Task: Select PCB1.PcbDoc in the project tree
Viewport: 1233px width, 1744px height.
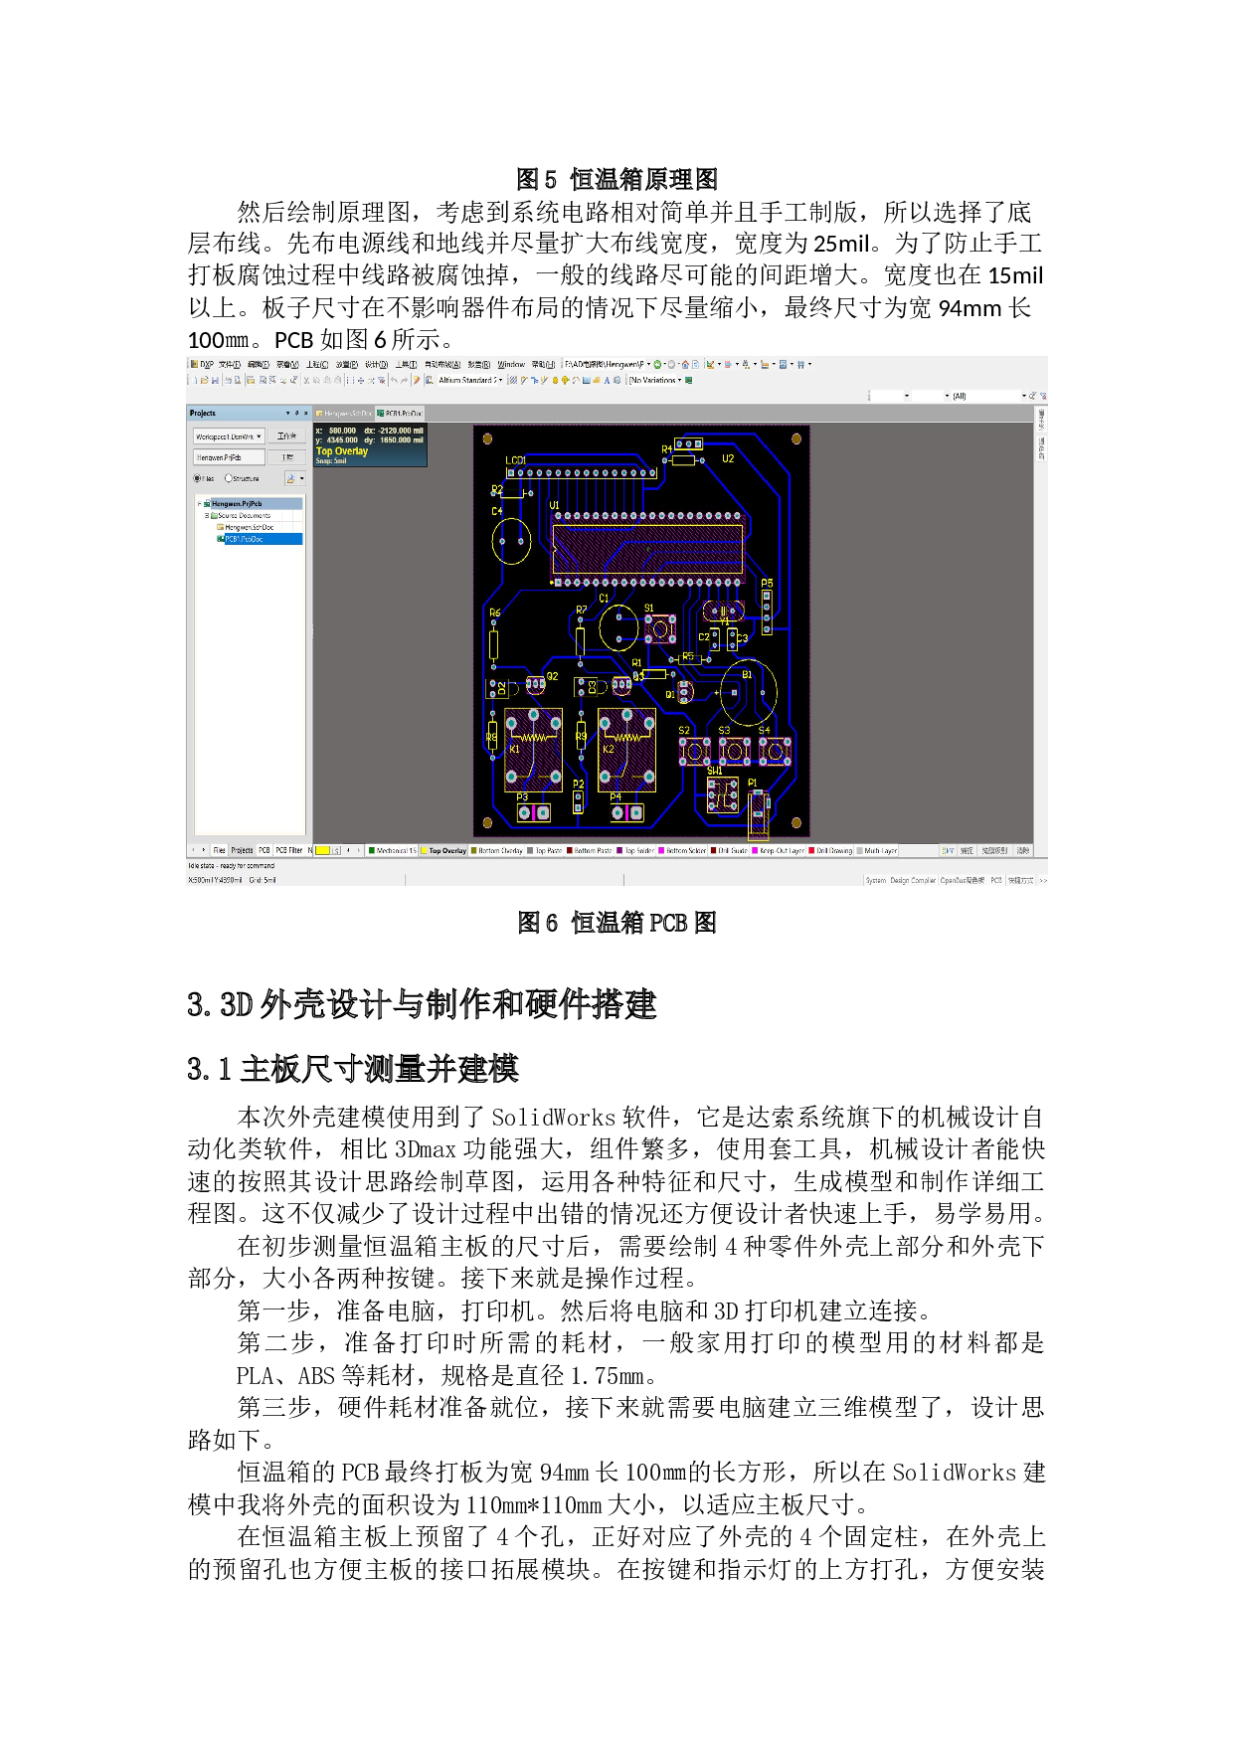Action: pyautogui.click(x=244, y=539)
